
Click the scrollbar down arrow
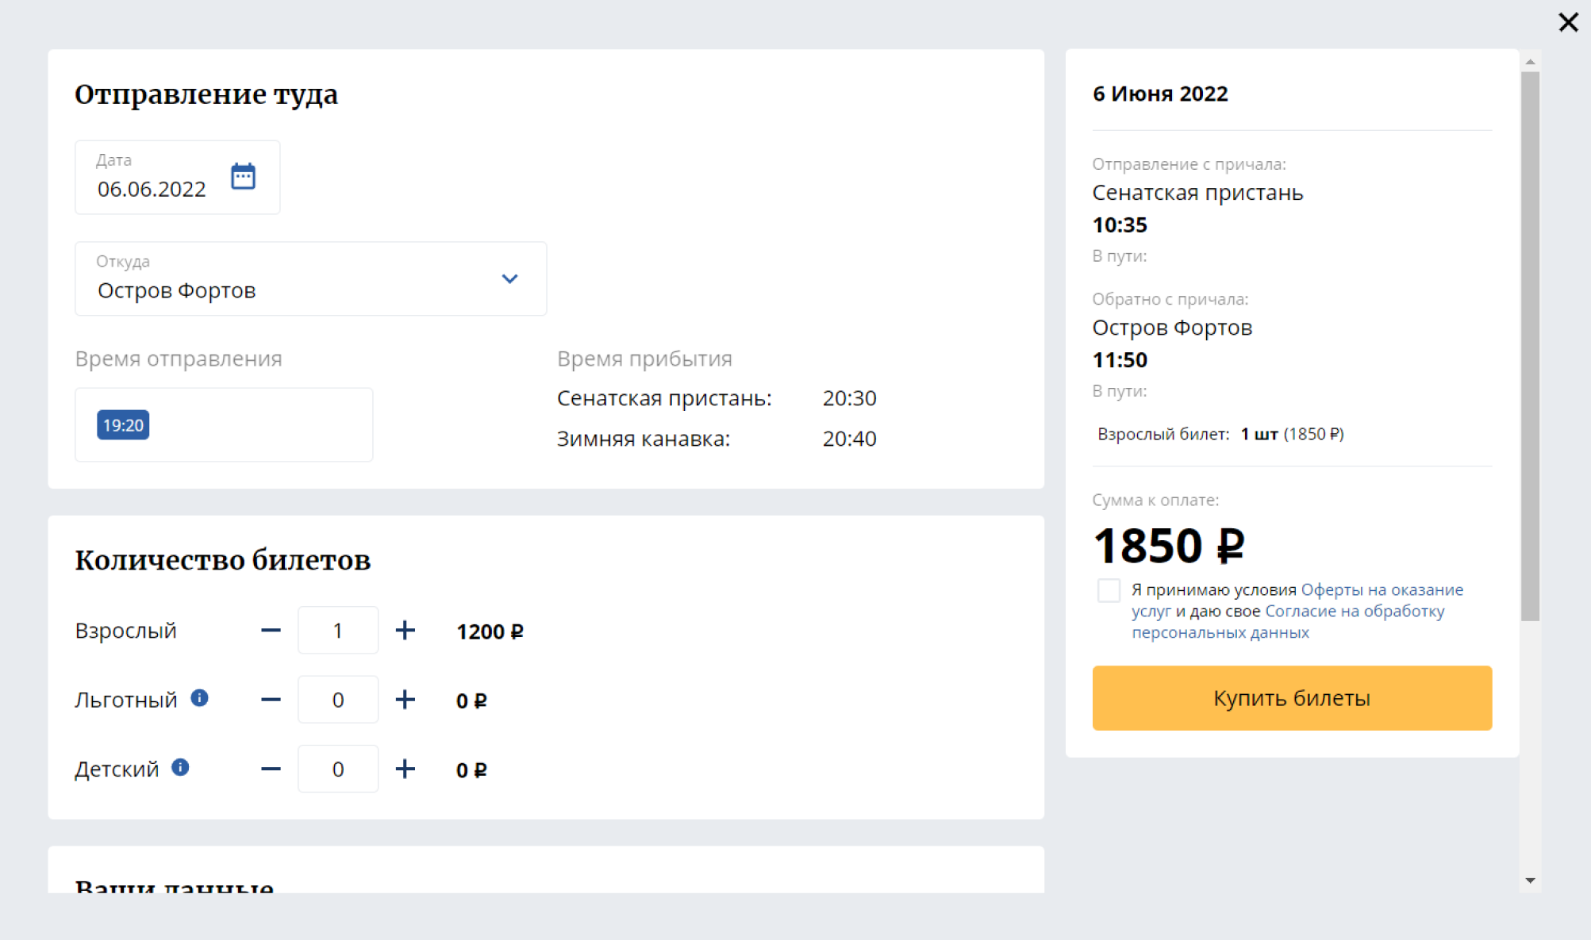point(1530,881)
